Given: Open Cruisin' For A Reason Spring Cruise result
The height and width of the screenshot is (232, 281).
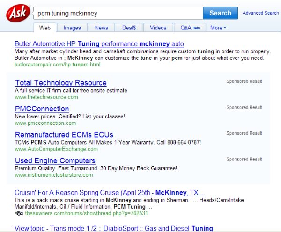Looking at the screenshot, I should click(x=110, y=193).
